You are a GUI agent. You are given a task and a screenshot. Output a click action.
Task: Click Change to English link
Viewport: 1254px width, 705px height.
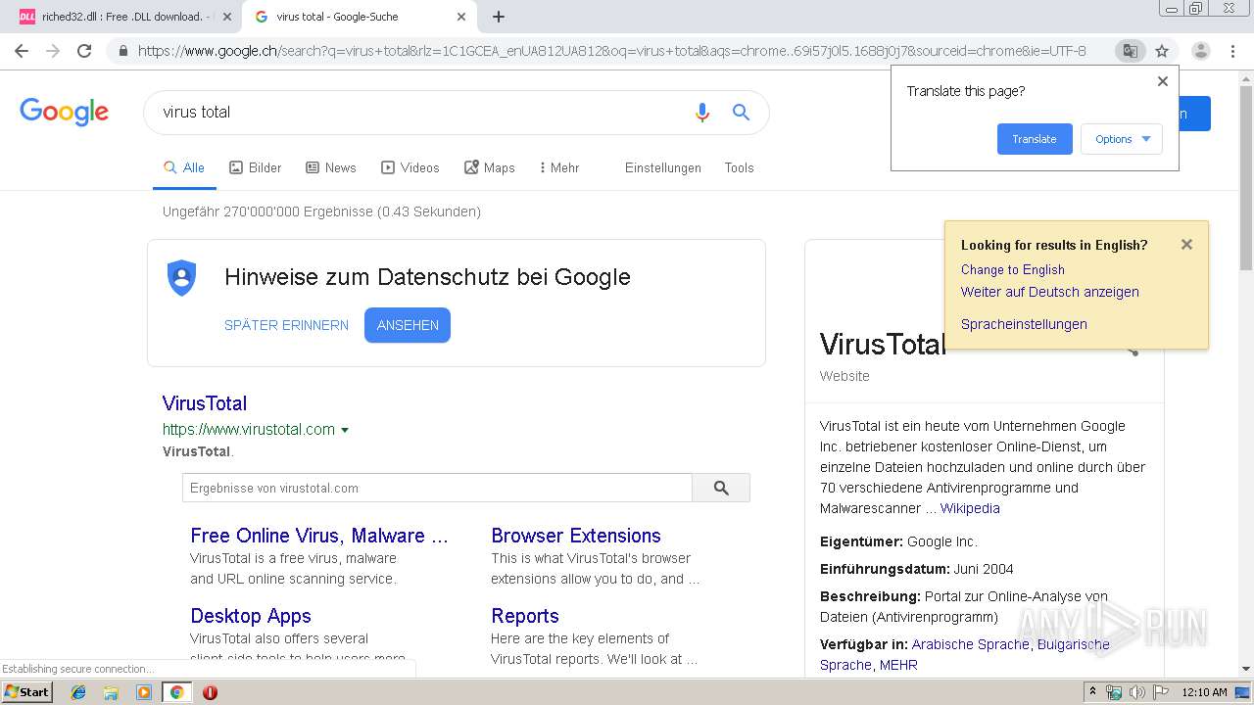click(1013, 269)
